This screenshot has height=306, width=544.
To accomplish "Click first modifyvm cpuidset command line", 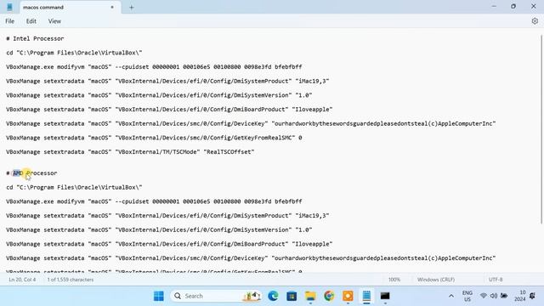I will (x=154, y=67).
